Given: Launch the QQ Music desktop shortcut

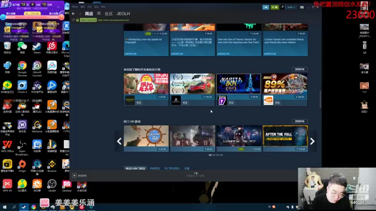Looking at the screenshot, I should point(22,186).
